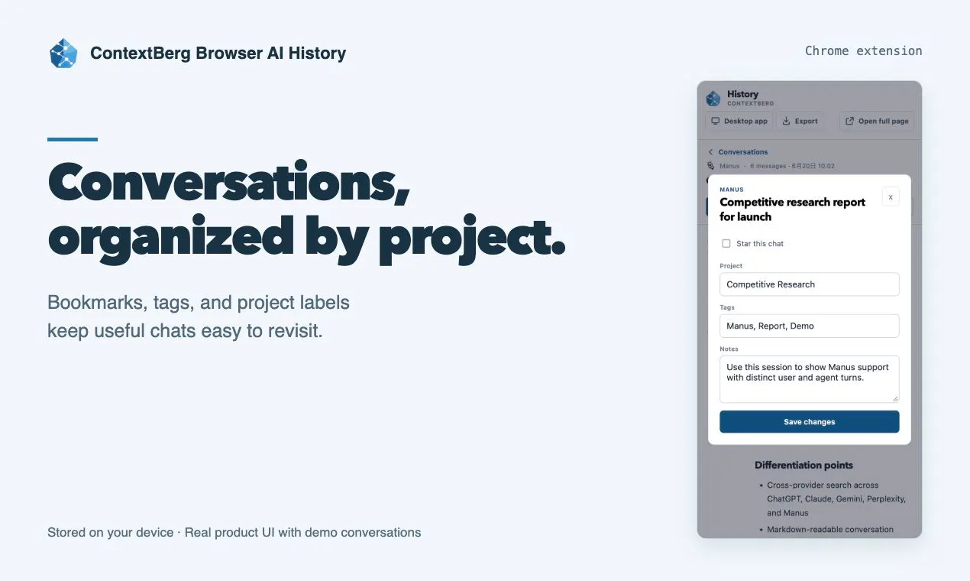Click the Markdown-readable conversation bullet
Viewport: 970px width, 581px height.
point(830,529)
